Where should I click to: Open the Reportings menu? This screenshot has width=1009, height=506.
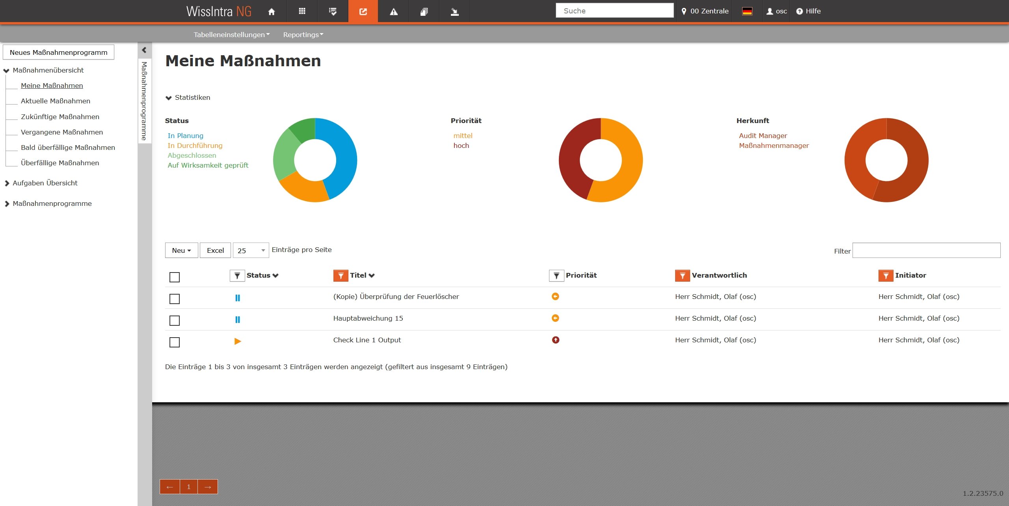(303, 35)
